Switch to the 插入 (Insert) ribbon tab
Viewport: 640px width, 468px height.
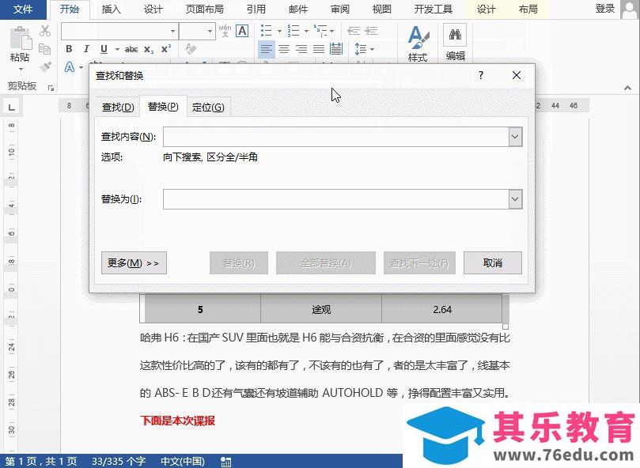111,9
